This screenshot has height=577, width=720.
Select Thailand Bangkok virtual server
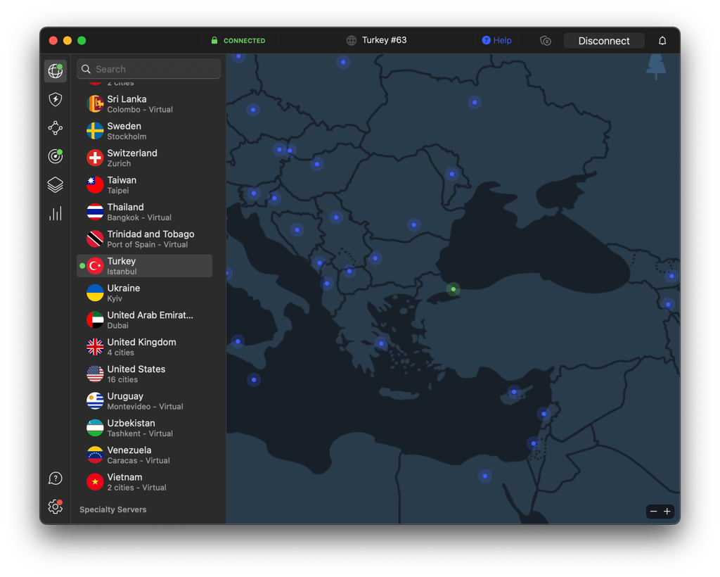click(x=145, y=212)
